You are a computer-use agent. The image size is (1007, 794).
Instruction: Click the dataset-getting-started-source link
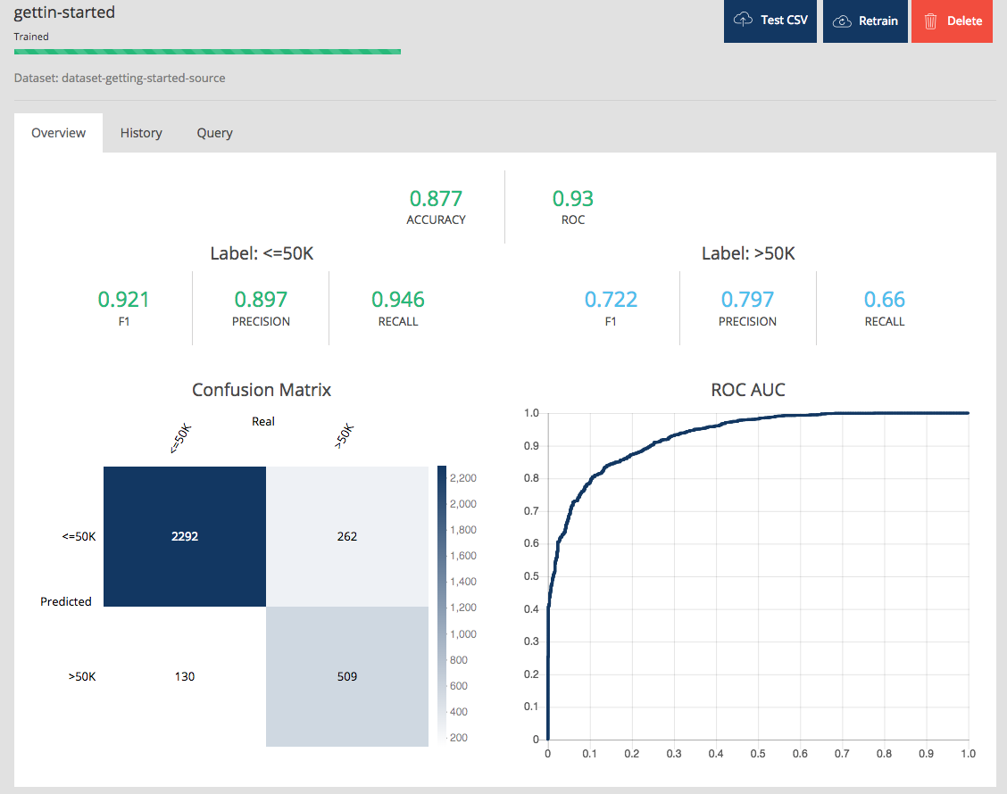143,79
